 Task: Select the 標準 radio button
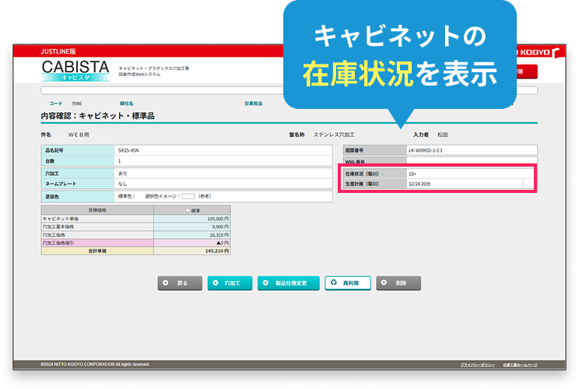tap(188, 210)
